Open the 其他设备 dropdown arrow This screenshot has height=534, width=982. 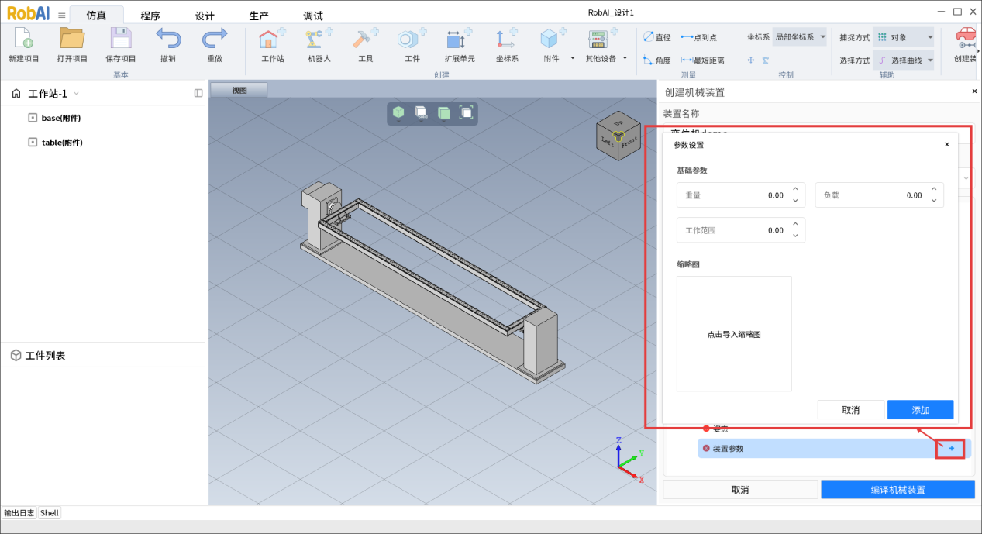625,58
